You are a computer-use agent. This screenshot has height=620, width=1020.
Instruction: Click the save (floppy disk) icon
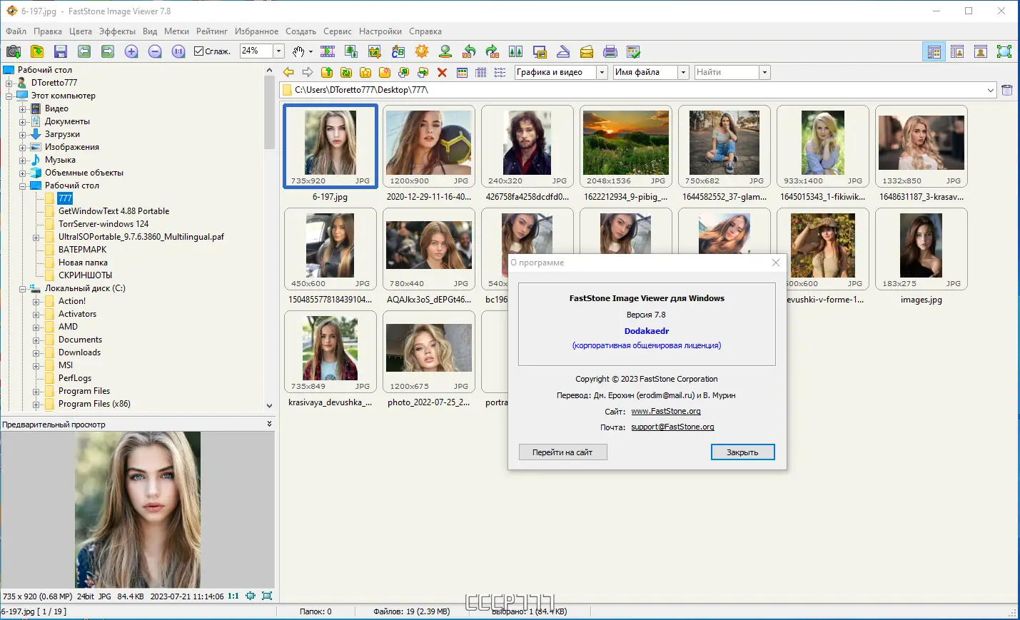pyautogui.click(x=61, y=51)
